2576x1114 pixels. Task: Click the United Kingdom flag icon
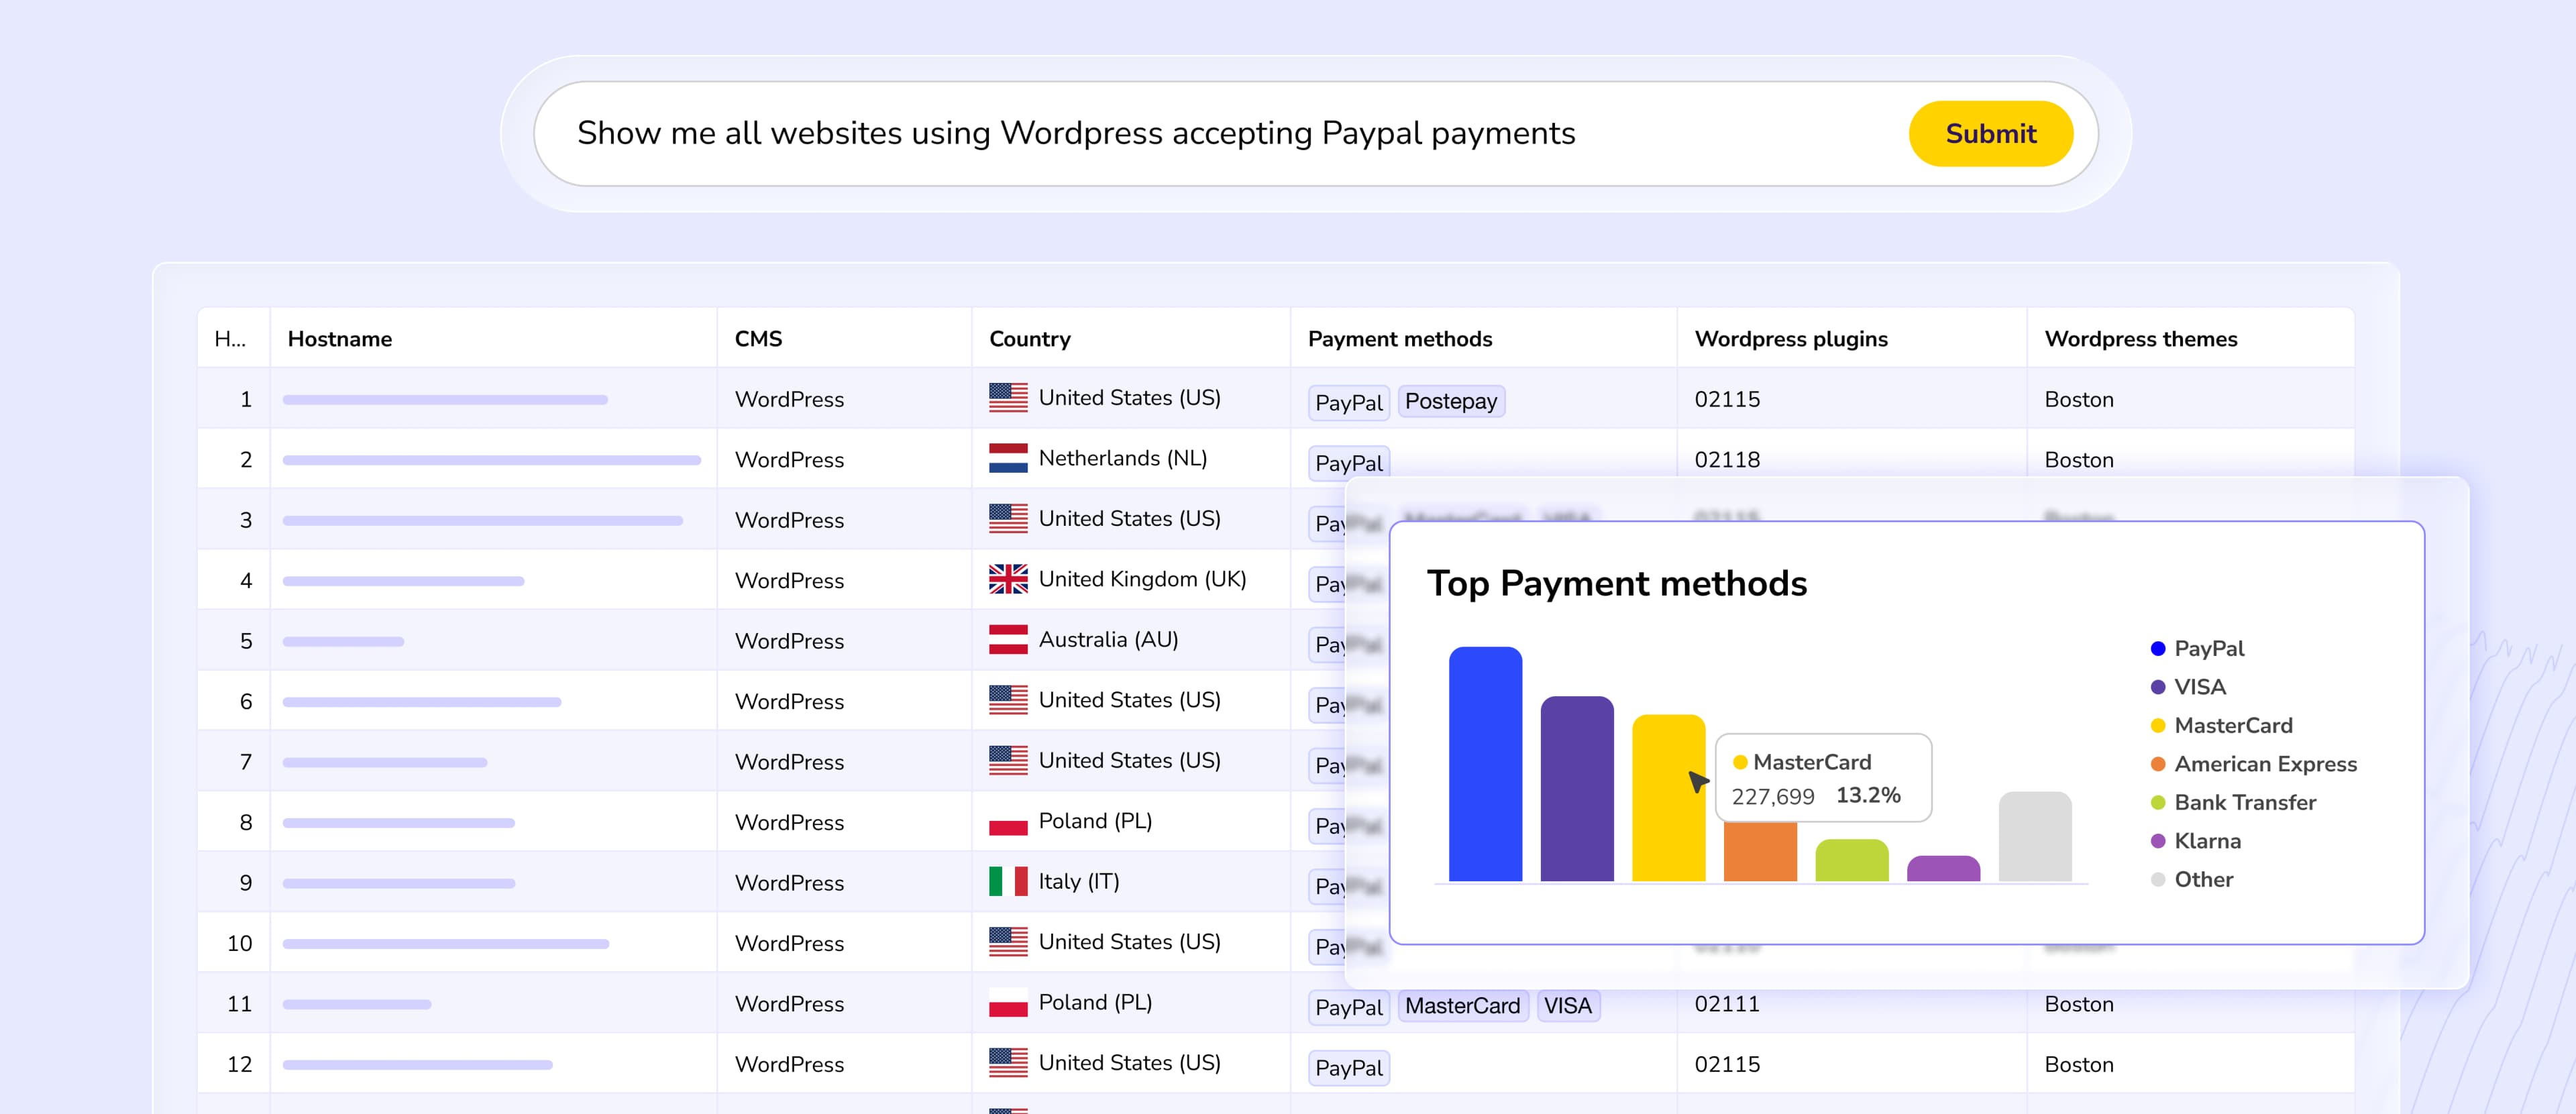[x=1007, y=579]
